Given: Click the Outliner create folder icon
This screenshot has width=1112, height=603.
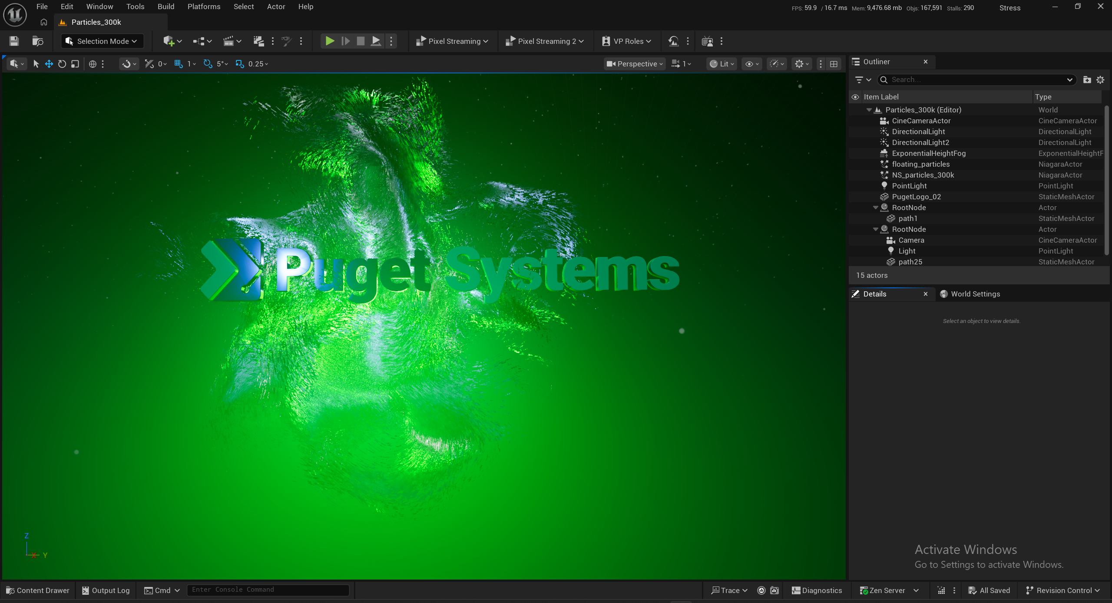Looking at the screenshot, I should [1087, 79].
